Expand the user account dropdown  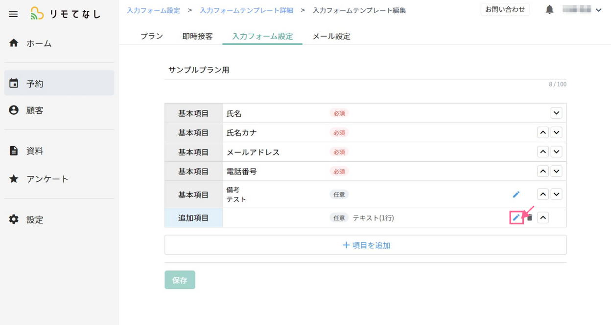point(598,10)
